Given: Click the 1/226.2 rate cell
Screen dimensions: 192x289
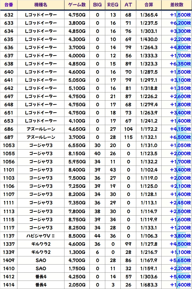Looking at the screenshot, I should click(x=149, y=97).
